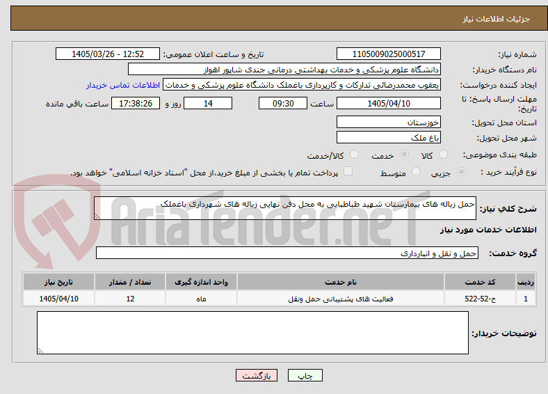Click the خوزستان delivery province field
The height and width of the screenshot is (394, 548).
389,122
